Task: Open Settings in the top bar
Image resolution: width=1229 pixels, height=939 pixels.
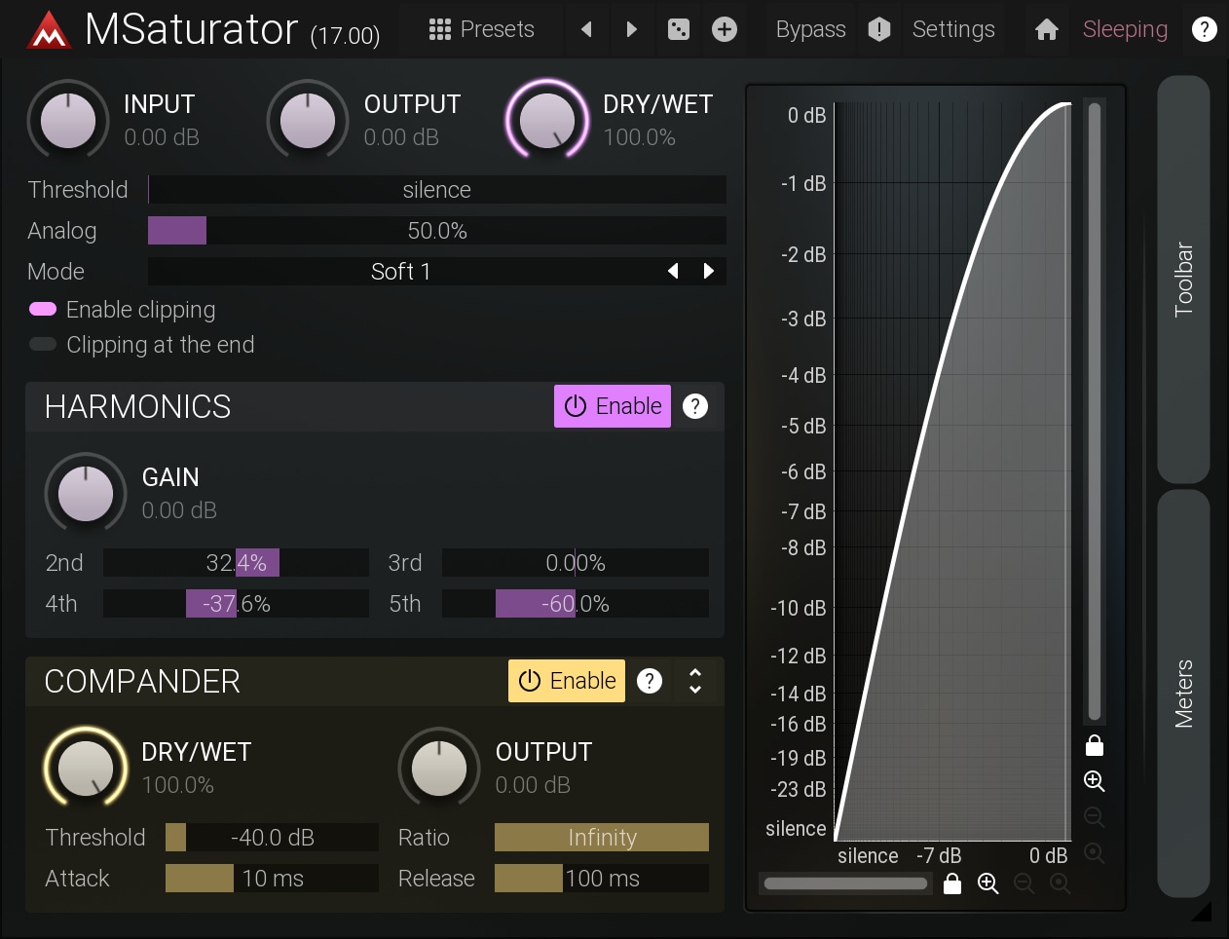Action: tap(953, 29)
